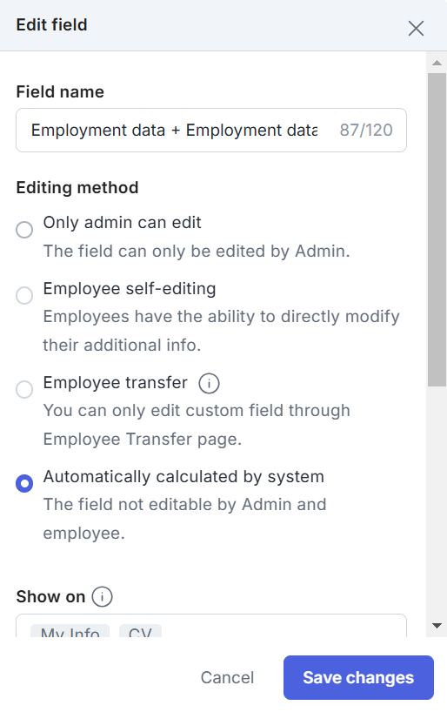Click the scrollbar down arrow
This screenshot has width=447, height=712.
coord(437,626)
